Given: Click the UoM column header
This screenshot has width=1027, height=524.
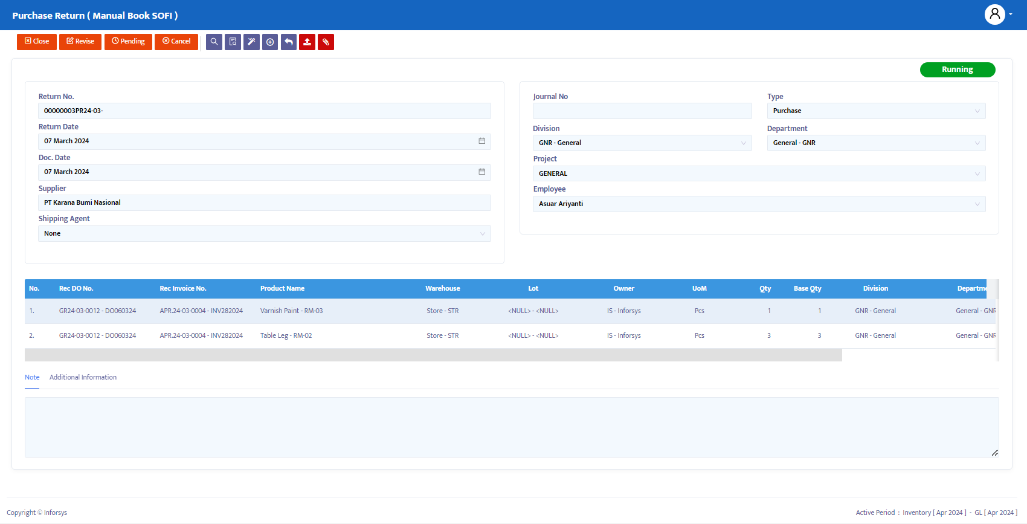Looking at the screenshot, I should (x=700, y=288).
